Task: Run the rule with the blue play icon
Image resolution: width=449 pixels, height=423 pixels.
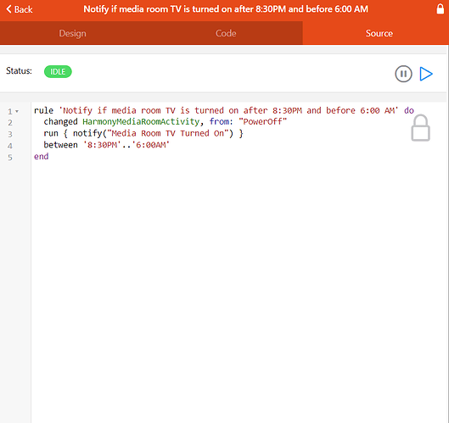Action: click(x=426, y=74)
